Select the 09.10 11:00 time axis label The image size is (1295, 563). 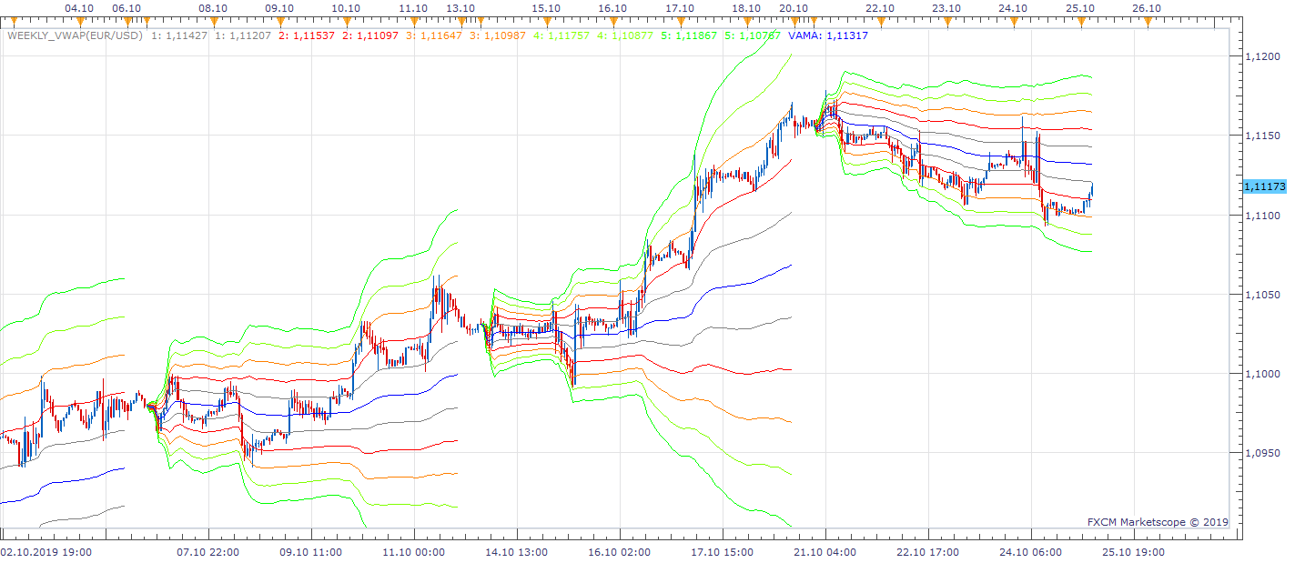(x=311, y=551)
